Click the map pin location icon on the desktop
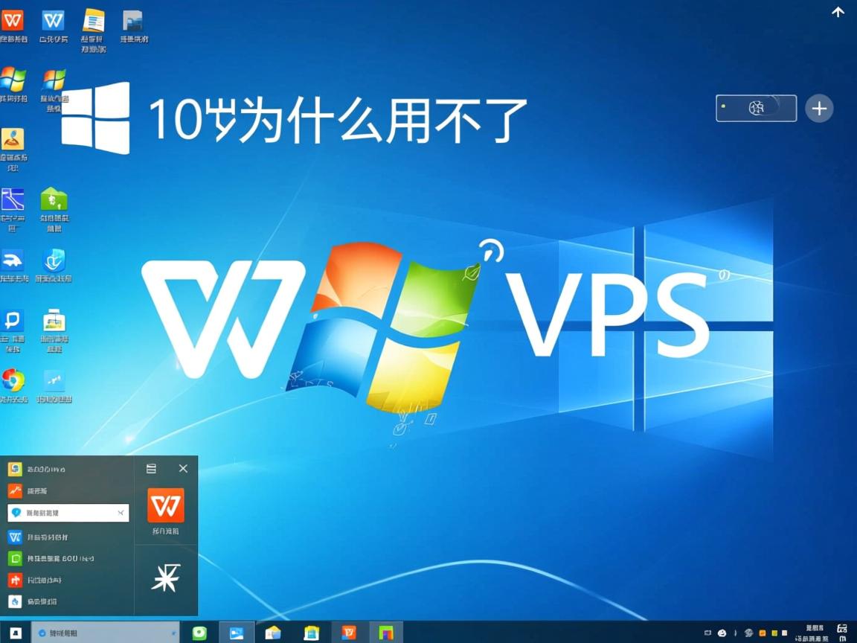Viewport: 857px width, 643px height. [15, 138]
